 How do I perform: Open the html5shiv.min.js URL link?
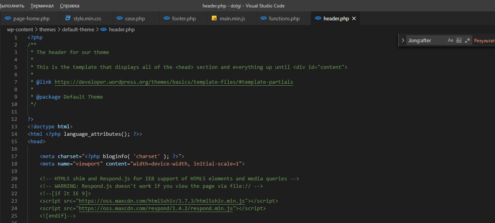[162, 201]
